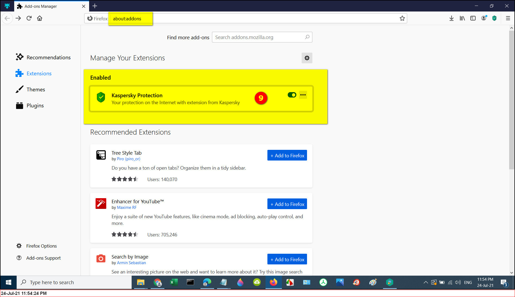Open the Tools for all add-ons gear menu
515x297 pixels.
307,58
